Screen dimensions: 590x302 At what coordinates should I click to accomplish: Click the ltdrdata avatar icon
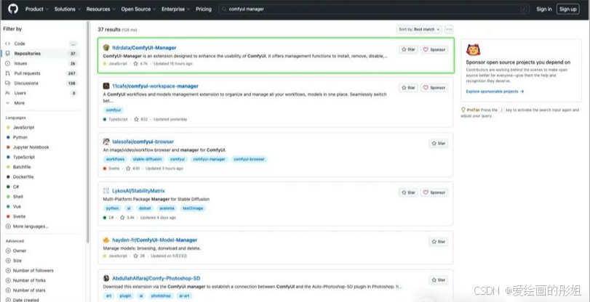coord(106,48)
